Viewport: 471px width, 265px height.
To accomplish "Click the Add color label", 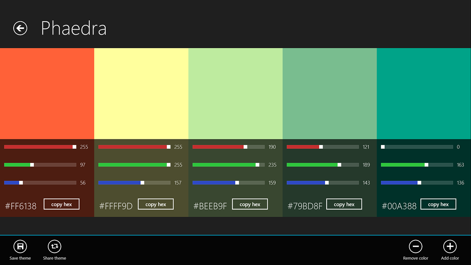I will tap(450, 258).
